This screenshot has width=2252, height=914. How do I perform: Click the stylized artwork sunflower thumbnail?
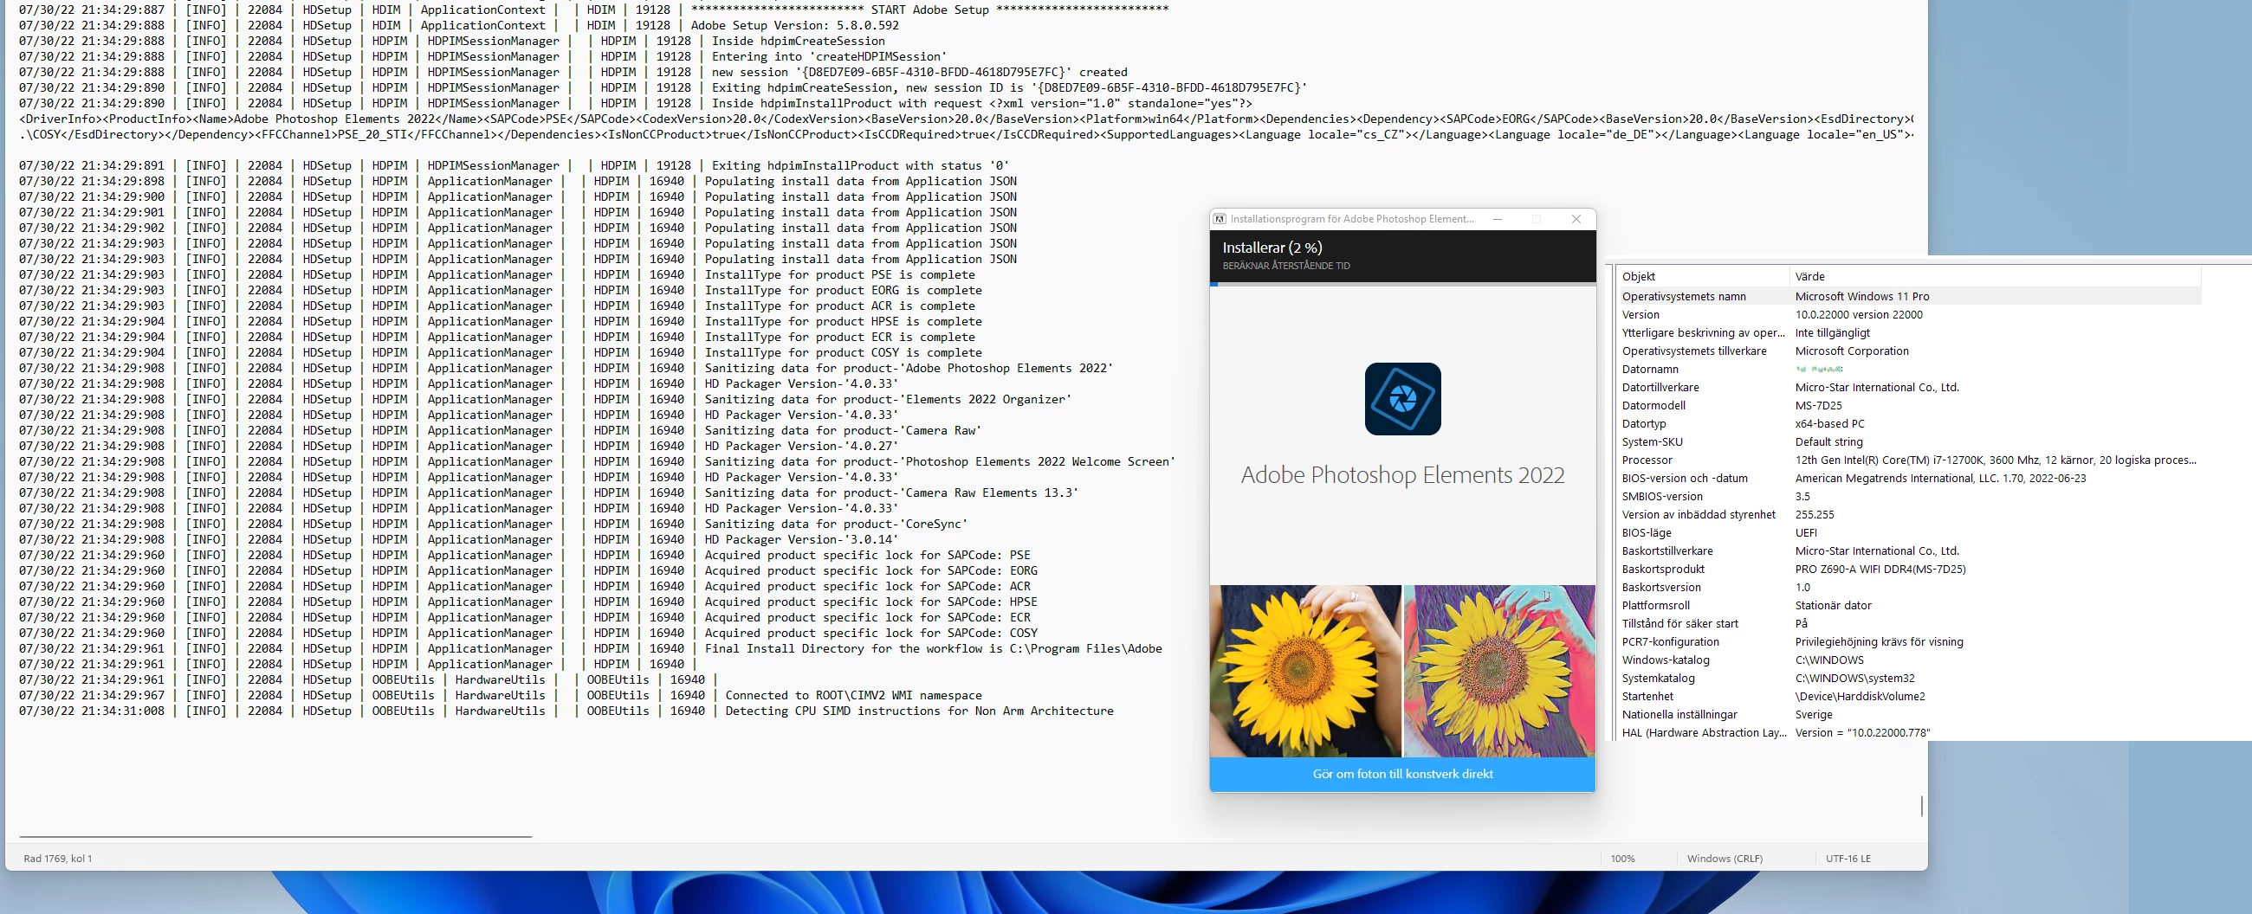click(1499, 671)
